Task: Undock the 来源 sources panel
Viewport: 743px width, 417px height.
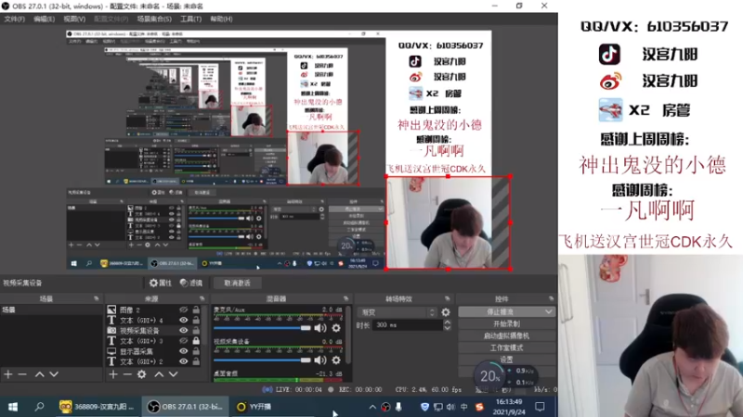Action: 202,298
